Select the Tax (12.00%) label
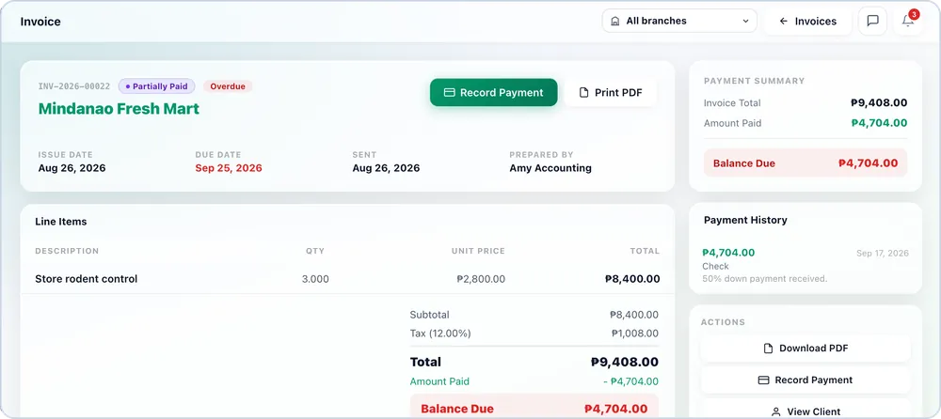 [439, 334]
